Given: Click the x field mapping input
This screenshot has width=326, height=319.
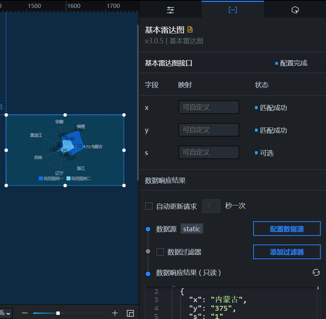Looking at the screenshot, I should coord(209,107).
